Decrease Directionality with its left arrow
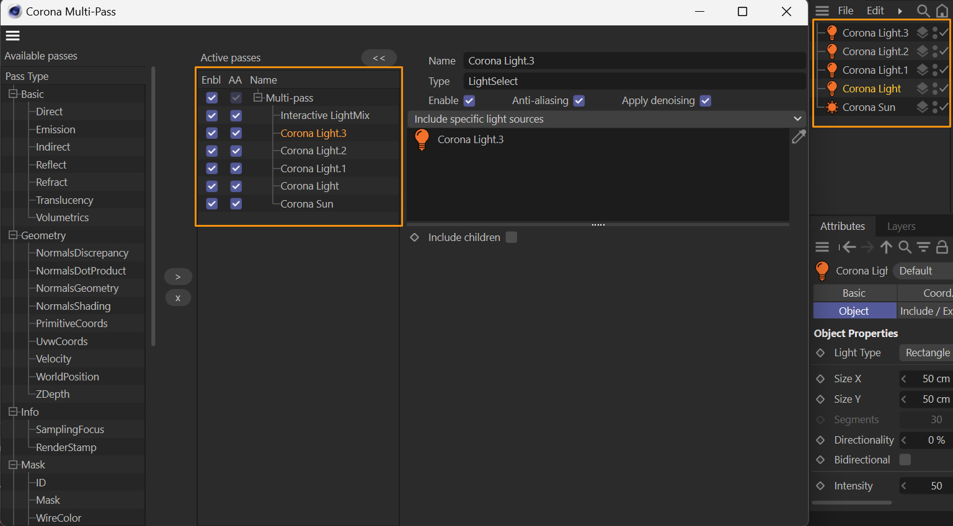The width and height of the screenshot is (953, 526). tap(904, 440)
